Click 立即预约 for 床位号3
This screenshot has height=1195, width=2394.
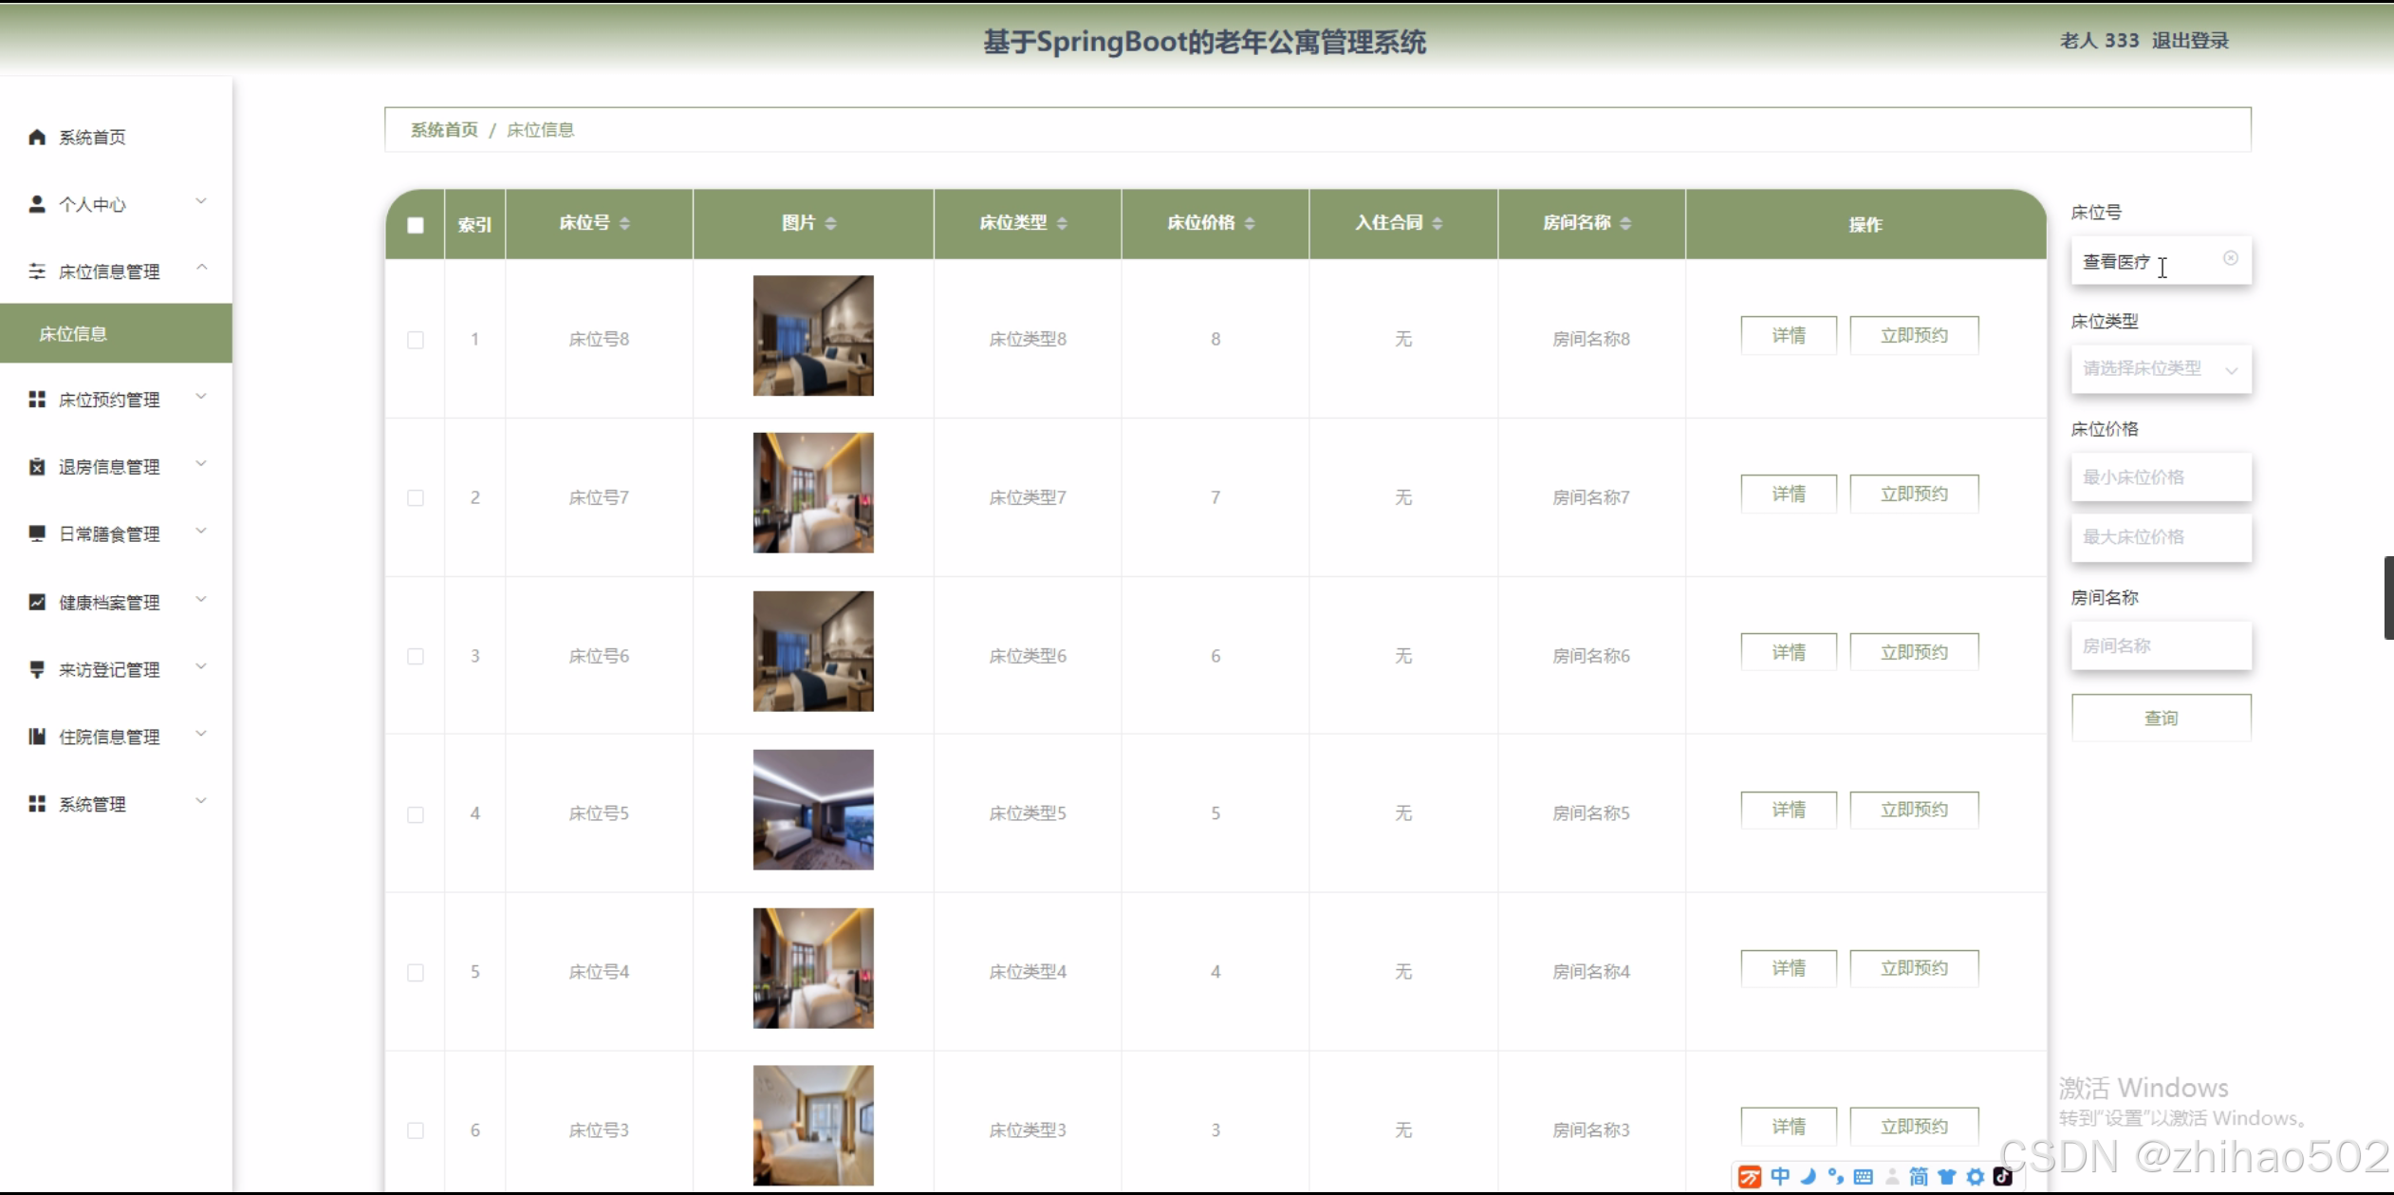pos(1914,1127)
